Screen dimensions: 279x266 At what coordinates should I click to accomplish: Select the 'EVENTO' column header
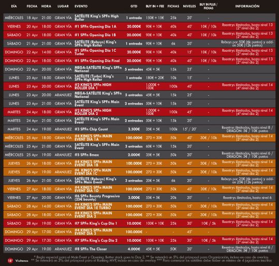click(81, 6)
